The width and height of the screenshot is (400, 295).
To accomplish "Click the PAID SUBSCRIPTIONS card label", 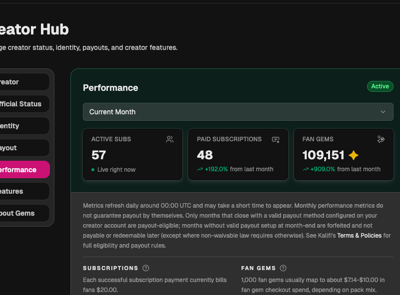I will tap(229, 139).
